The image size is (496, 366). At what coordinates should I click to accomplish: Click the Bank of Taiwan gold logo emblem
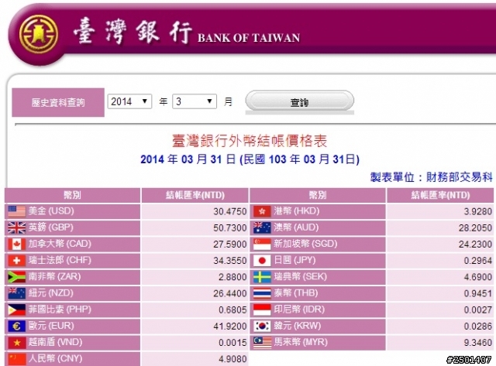coord(38,34)
